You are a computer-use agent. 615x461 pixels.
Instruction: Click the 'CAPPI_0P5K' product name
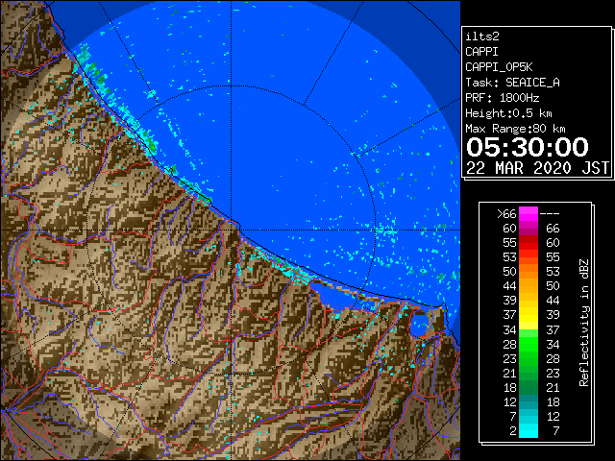[499, 67]
